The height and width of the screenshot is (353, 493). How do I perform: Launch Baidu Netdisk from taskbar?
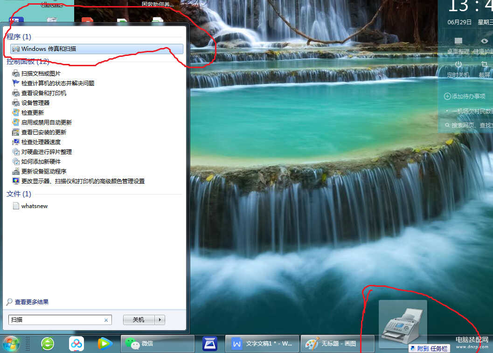pyautogui.click(x=76, y=344)
